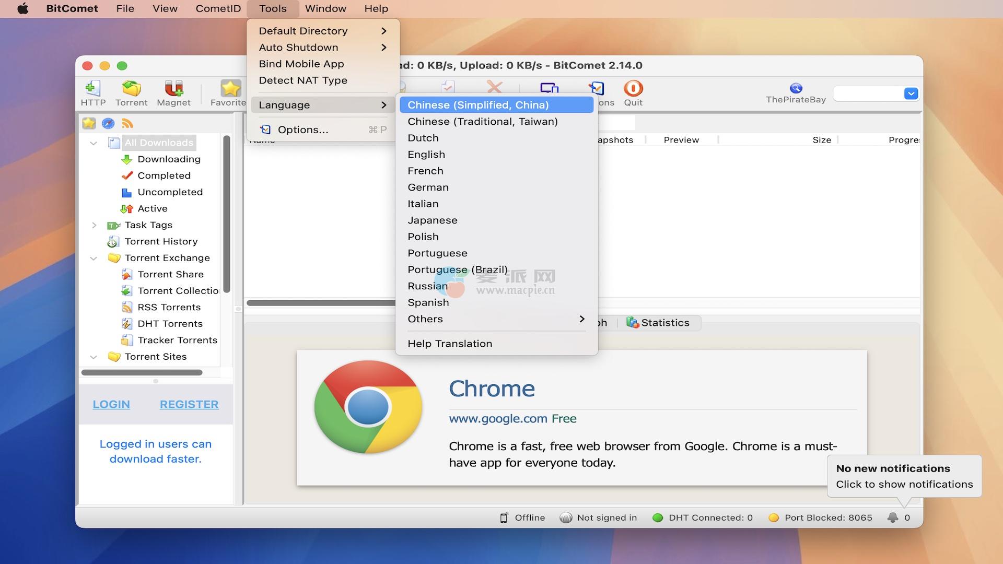Switch to the Statistics tab

click(x=658, y=323)
